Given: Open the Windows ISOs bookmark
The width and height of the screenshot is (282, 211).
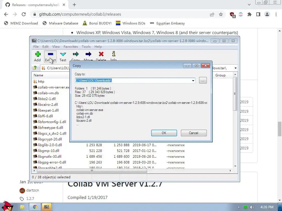Looking at the screenshot, I should point(131,23).
